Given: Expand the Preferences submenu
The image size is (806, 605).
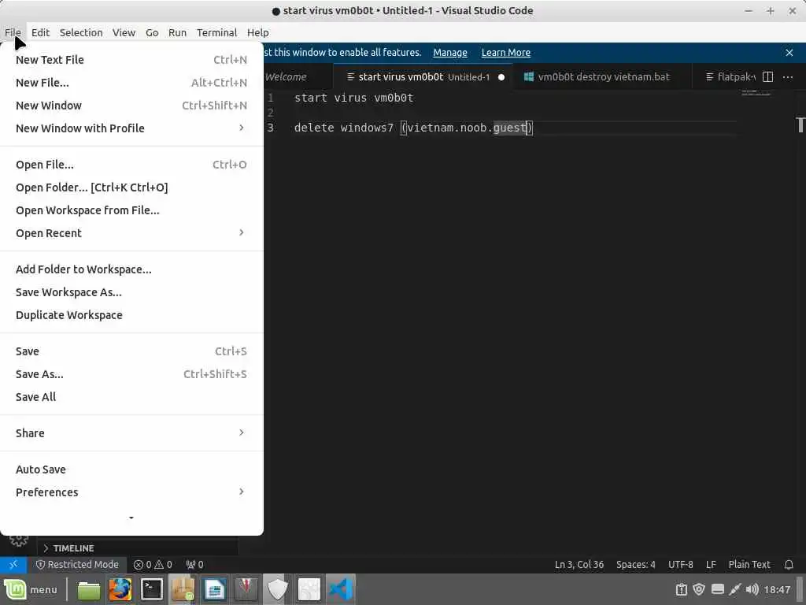Looking at the screenshot, I should (131, 492).
